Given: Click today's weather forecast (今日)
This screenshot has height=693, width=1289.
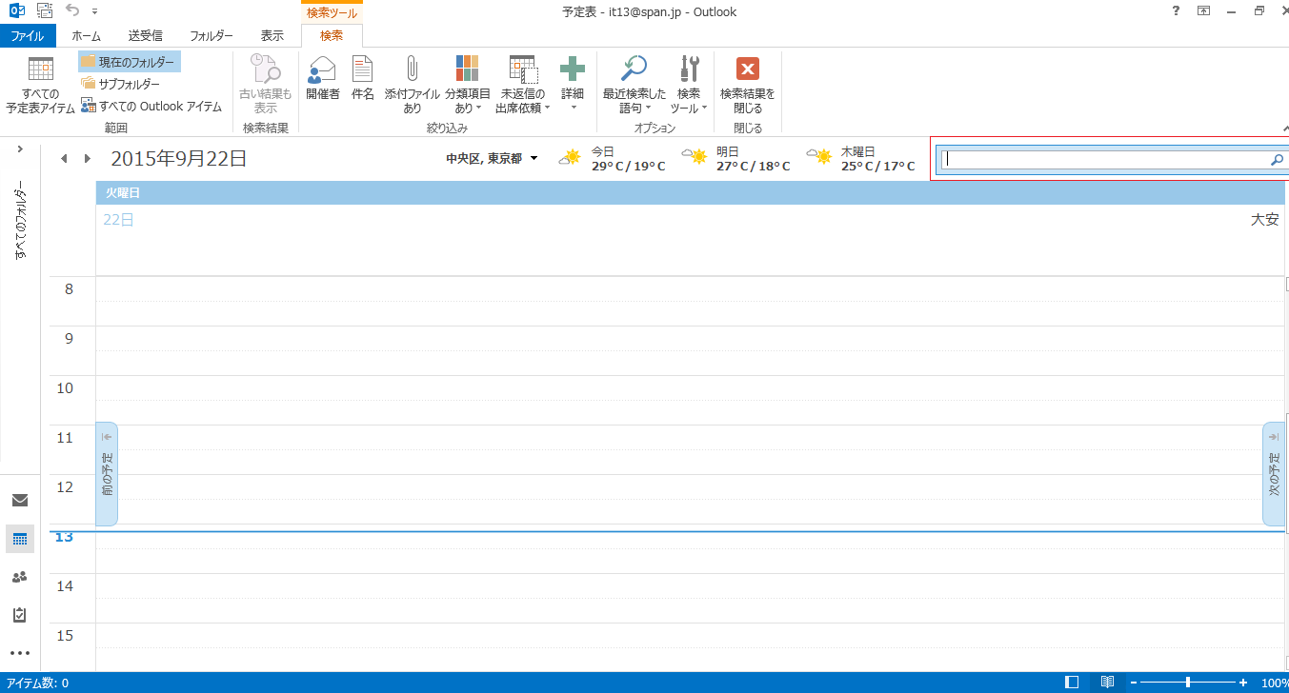Looking at the screenshot, I should point(612,159).
